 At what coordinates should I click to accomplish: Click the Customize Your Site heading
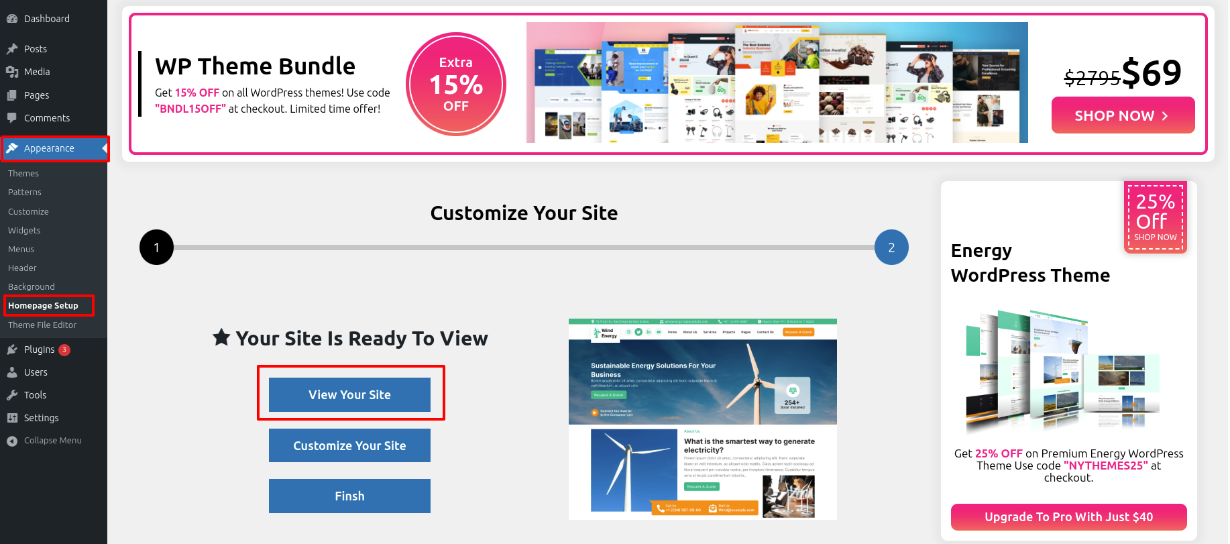pos(524,213)
